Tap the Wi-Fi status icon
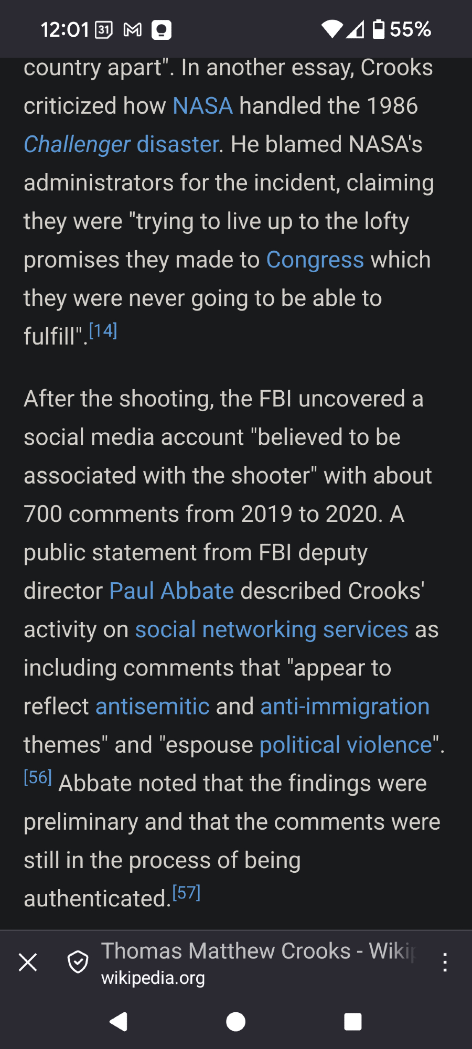The width and height of the screenshot is (472, 1049). (x=331, y=29)
